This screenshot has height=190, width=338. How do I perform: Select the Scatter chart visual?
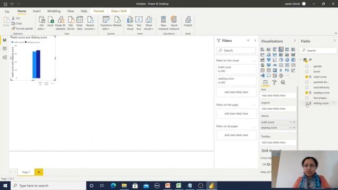click(275, 60)
